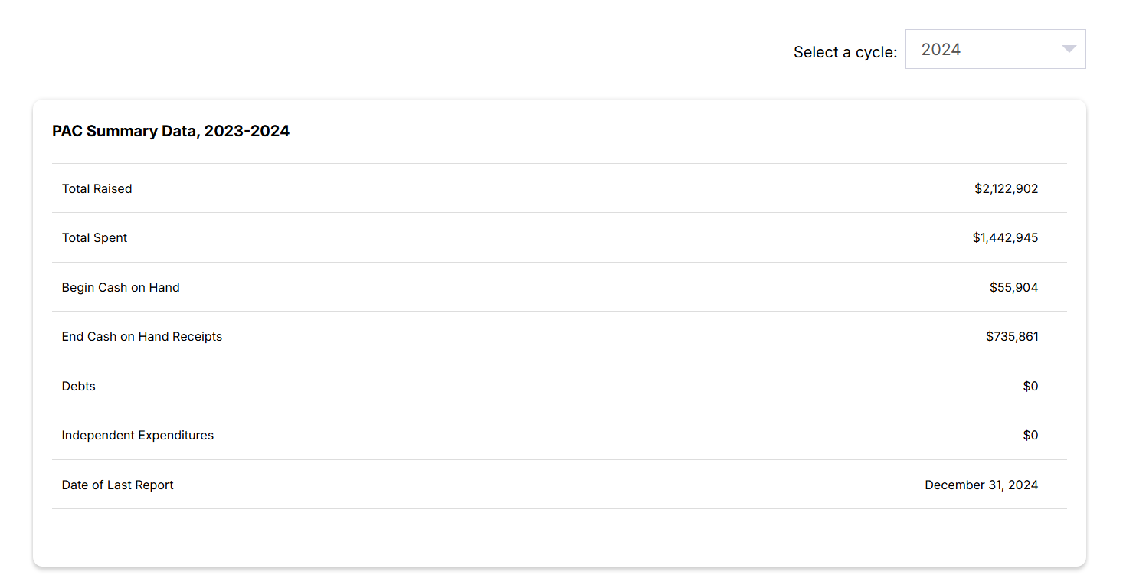Click the "Select a cycle:" label

(845, 52)
